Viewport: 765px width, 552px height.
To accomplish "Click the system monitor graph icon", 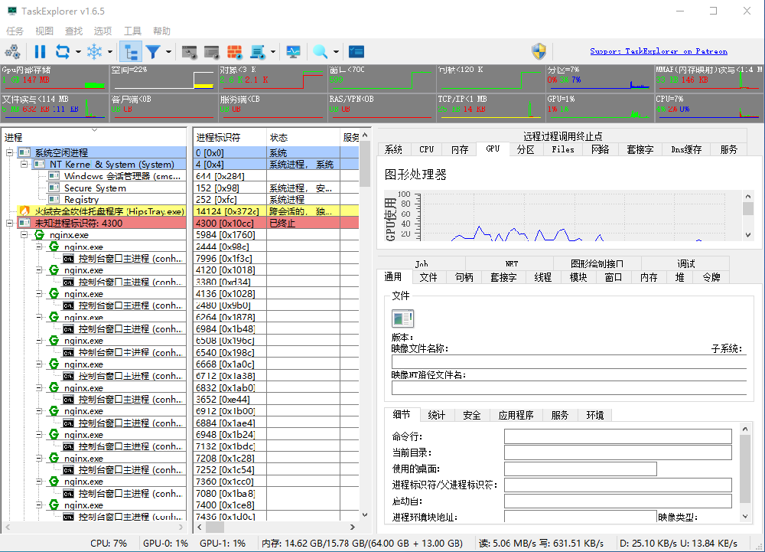I will coord(292,51).
